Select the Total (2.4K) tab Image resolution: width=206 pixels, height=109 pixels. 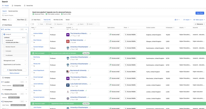(47, 20)
